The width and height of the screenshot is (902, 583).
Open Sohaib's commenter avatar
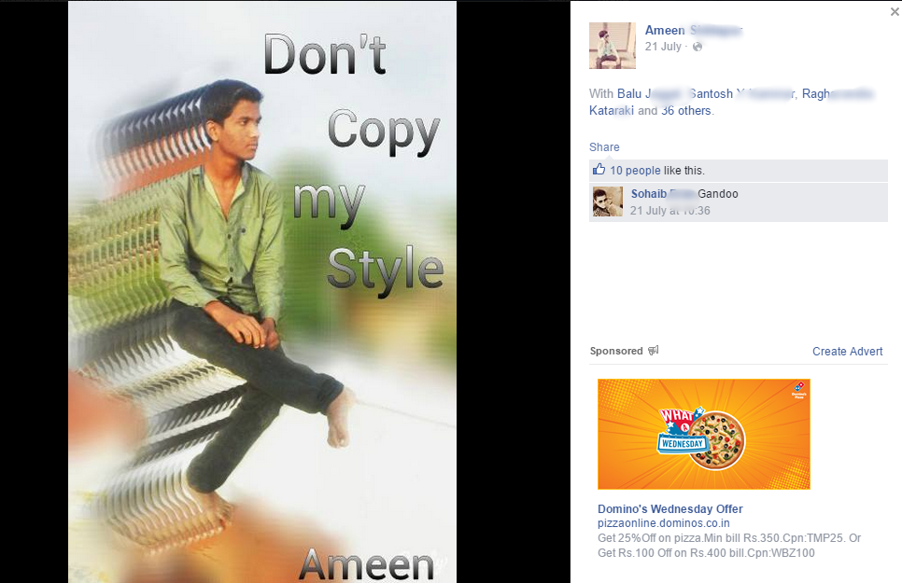(x=608, y=201)
